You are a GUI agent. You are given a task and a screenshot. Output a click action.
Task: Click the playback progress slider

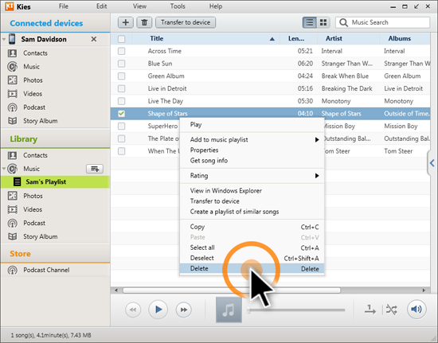296,310
